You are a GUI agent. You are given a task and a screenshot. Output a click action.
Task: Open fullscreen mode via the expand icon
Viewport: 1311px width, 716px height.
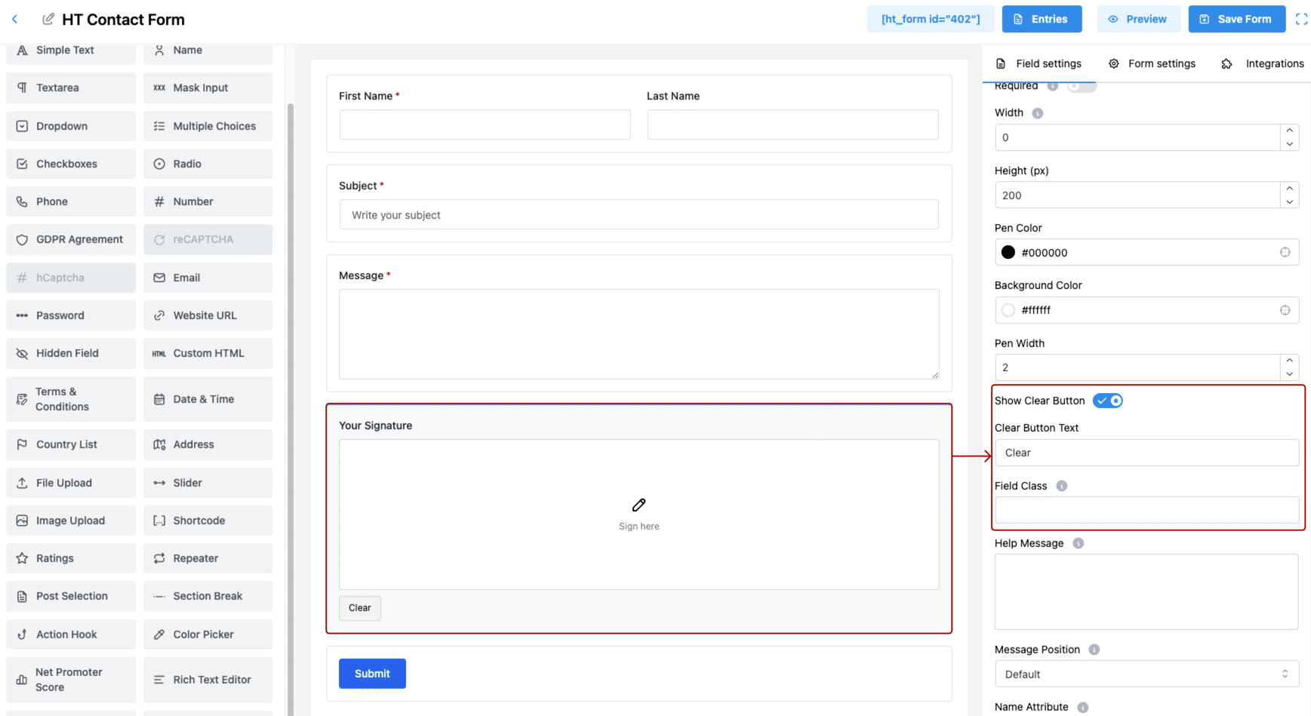click(x=1301, y=19)
